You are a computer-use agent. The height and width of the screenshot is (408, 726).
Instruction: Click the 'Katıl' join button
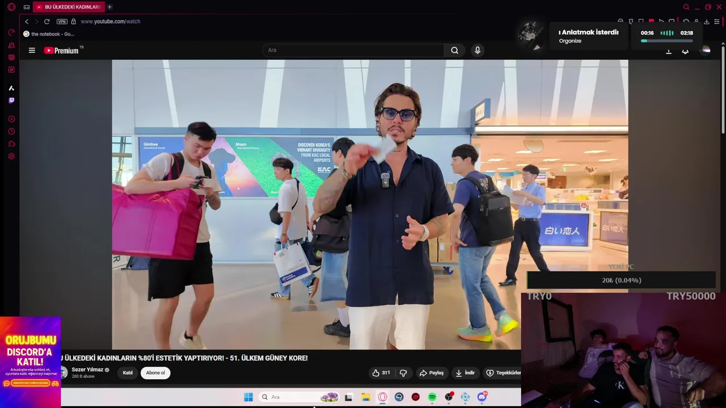pos(128,373)
